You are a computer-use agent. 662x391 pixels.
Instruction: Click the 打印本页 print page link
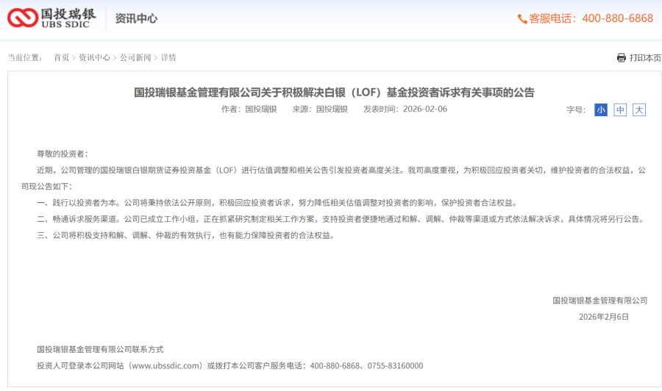[x=645, y=58]
